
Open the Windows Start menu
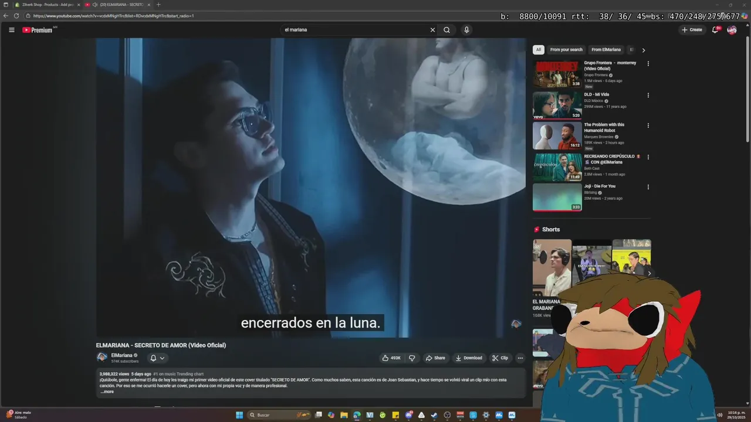(x=239, y=415)
